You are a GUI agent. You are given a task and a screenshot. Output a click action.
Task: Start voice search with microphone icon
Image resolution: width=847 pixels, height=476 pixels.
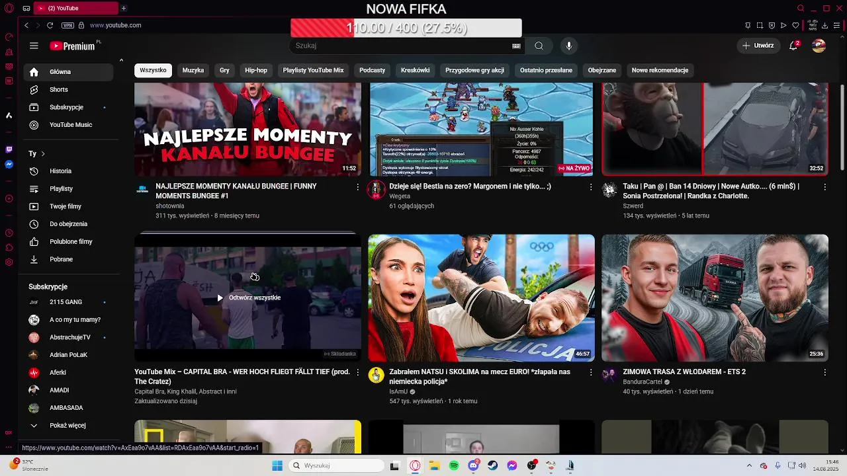[x=568, y=46]
